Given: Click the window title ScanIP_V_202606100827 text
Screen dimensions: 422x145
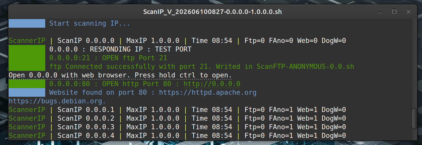Looking at the screenshot, I should click(x=212, y=12).
